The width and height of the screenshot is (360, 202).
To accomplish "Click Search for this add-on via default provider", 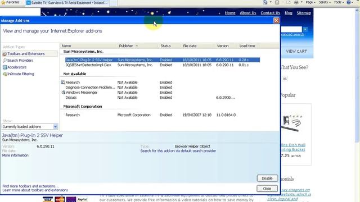I will 178,151.
